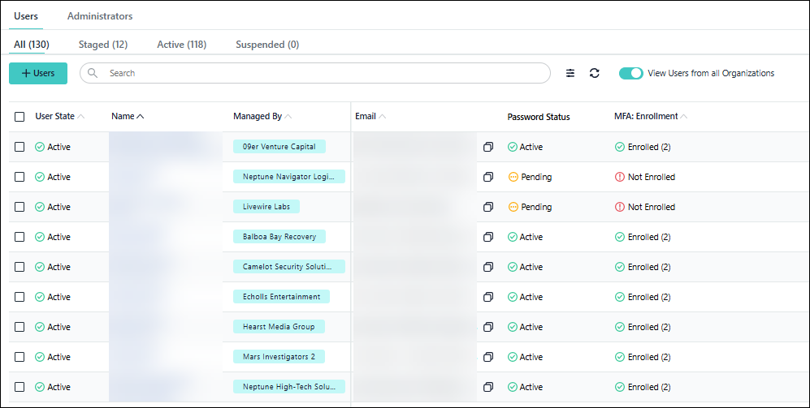
Task: Copy email for Livewire Labs row
Action: 488,207
